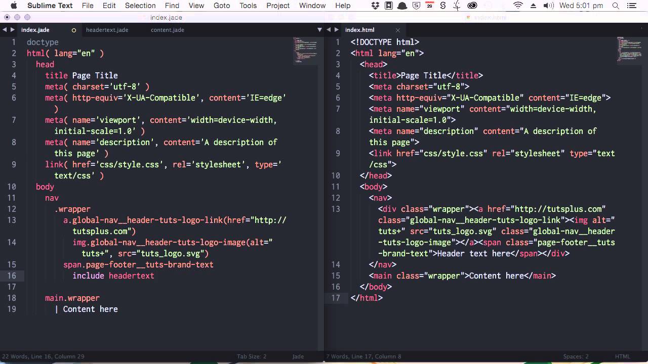648x364 pixels.
Task: Click the 'main.wrapper' line
Action: pyautogui.click(x=72, y=298)
